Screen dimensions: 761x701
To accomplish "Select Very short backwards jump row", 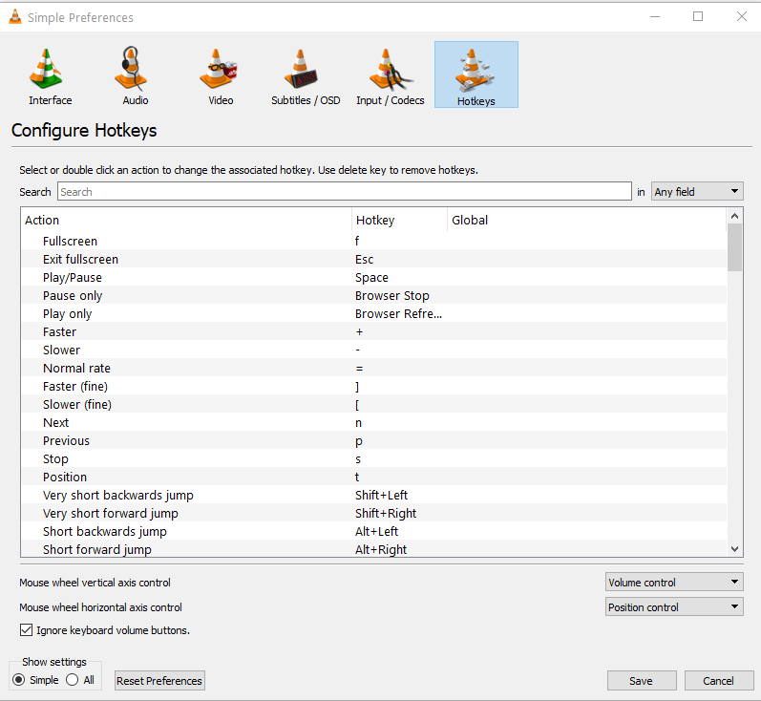I will click(373, 495).
